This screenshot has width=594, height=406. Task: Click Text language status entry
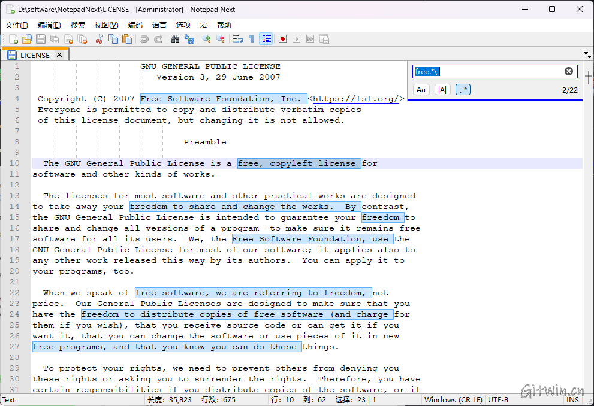click(x=8, y=400)
